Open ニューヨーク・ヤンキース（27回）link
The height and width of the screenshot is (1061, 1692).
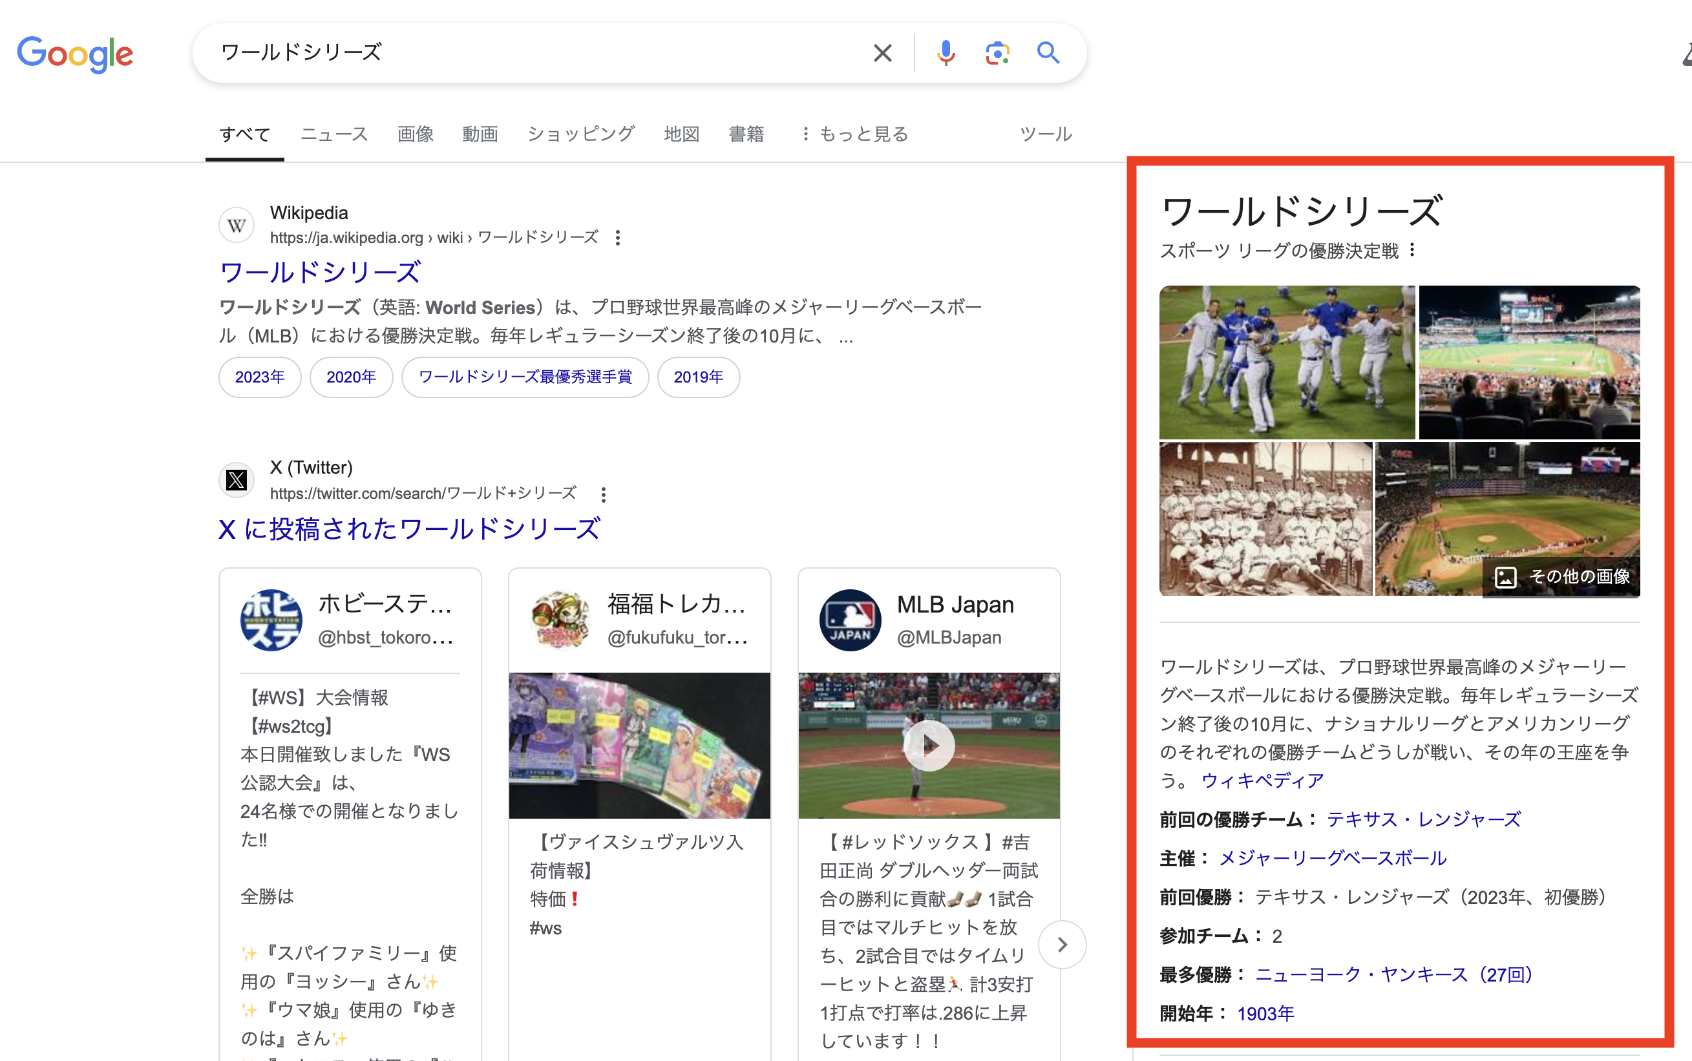point(1394,974)
